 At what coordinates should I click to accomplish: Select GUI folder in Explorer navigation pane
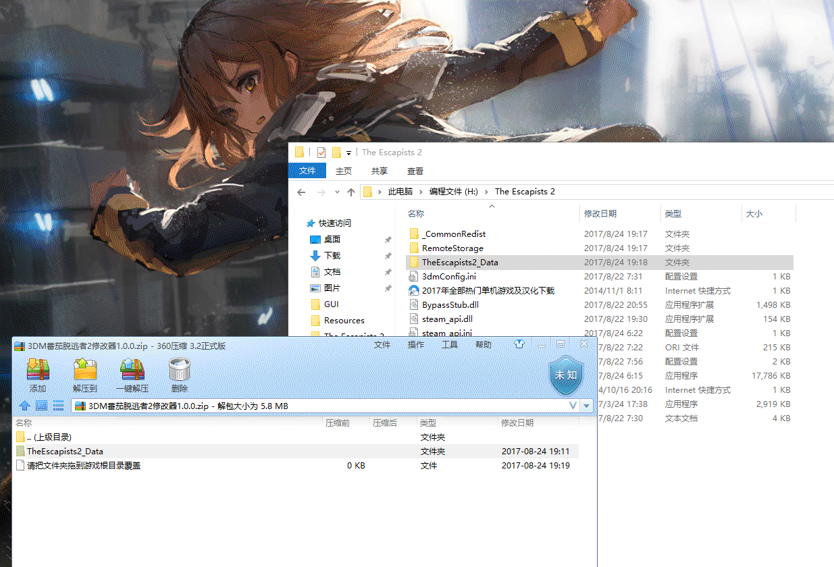click(x=332, y=304)
